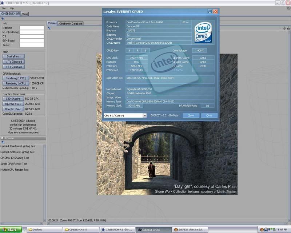Toggle the Console panel header icon
291x233 pixels.
tap(2, 138)
